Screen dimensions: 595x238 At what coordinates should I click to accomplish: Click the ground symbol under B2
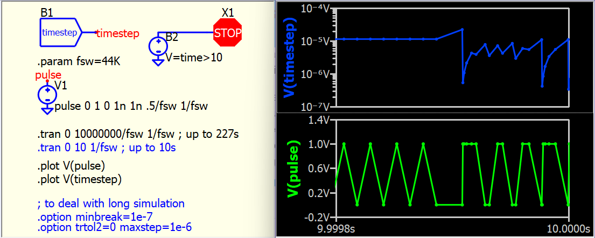(x=157, y=62)
